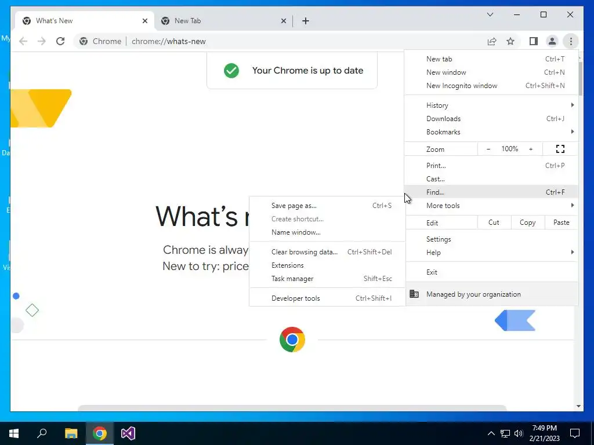Viewport: 594px width, 445px height.
Task: Choose Cast... from menu
Action: [491, 179]
